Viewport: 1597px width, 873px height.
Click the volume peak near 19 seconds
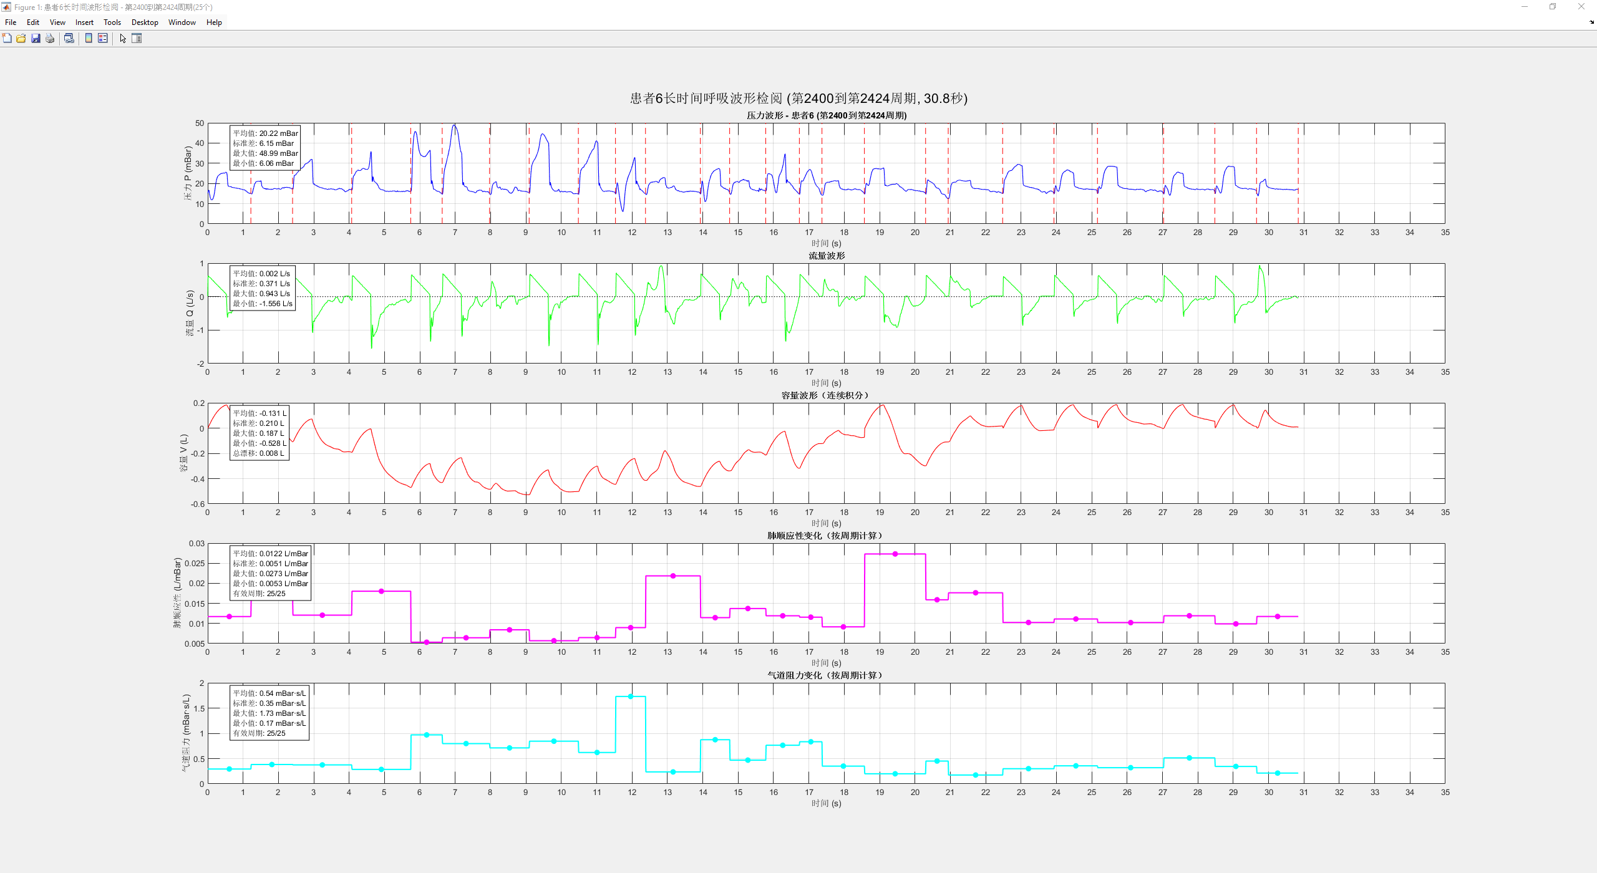(x=882, y=406)
